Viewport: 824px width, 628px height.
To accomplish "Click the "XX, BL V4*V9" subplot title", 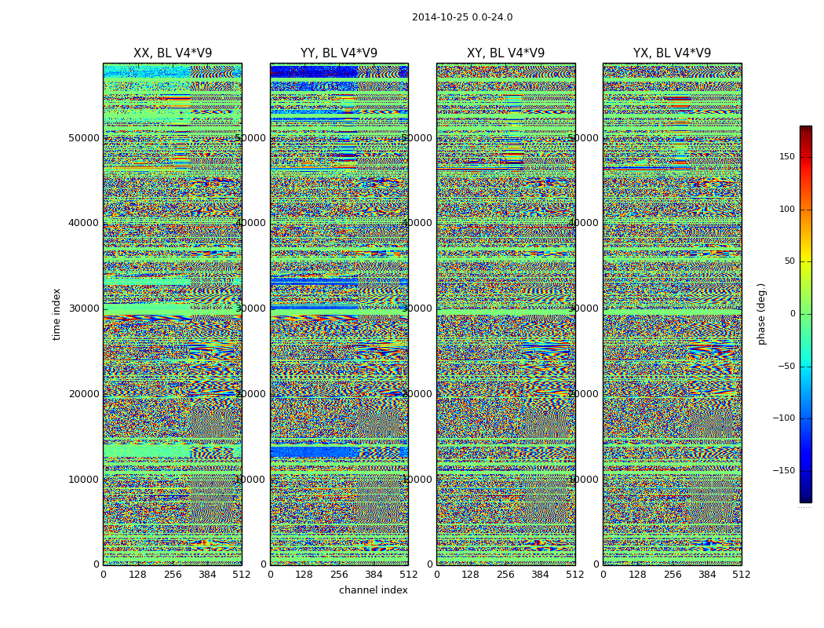I will click(x=173, y=53).
